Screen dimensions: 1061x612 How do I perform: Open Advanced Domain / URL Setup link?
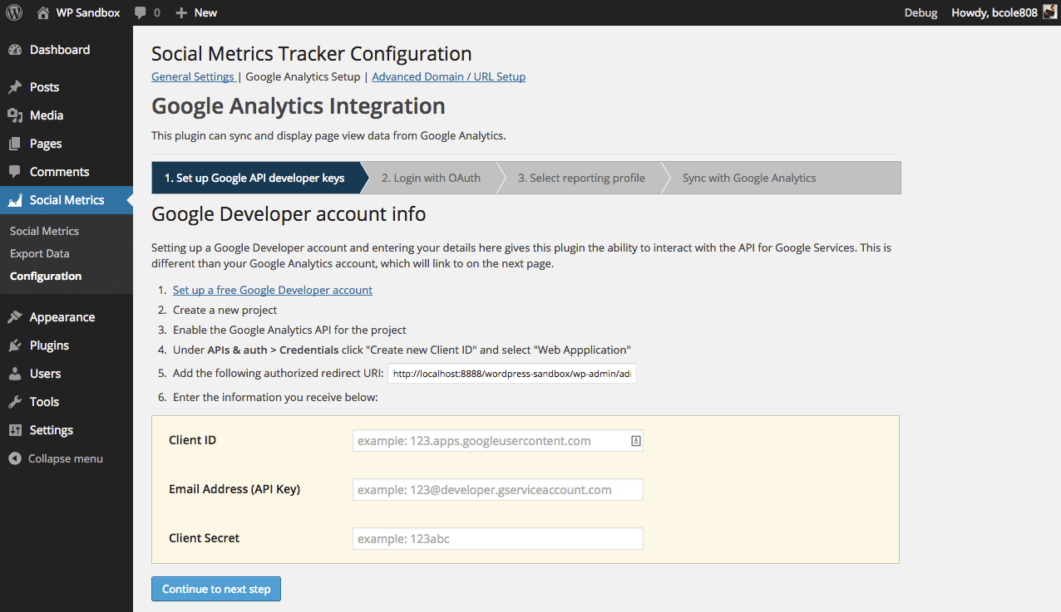[x=448, y=76]
